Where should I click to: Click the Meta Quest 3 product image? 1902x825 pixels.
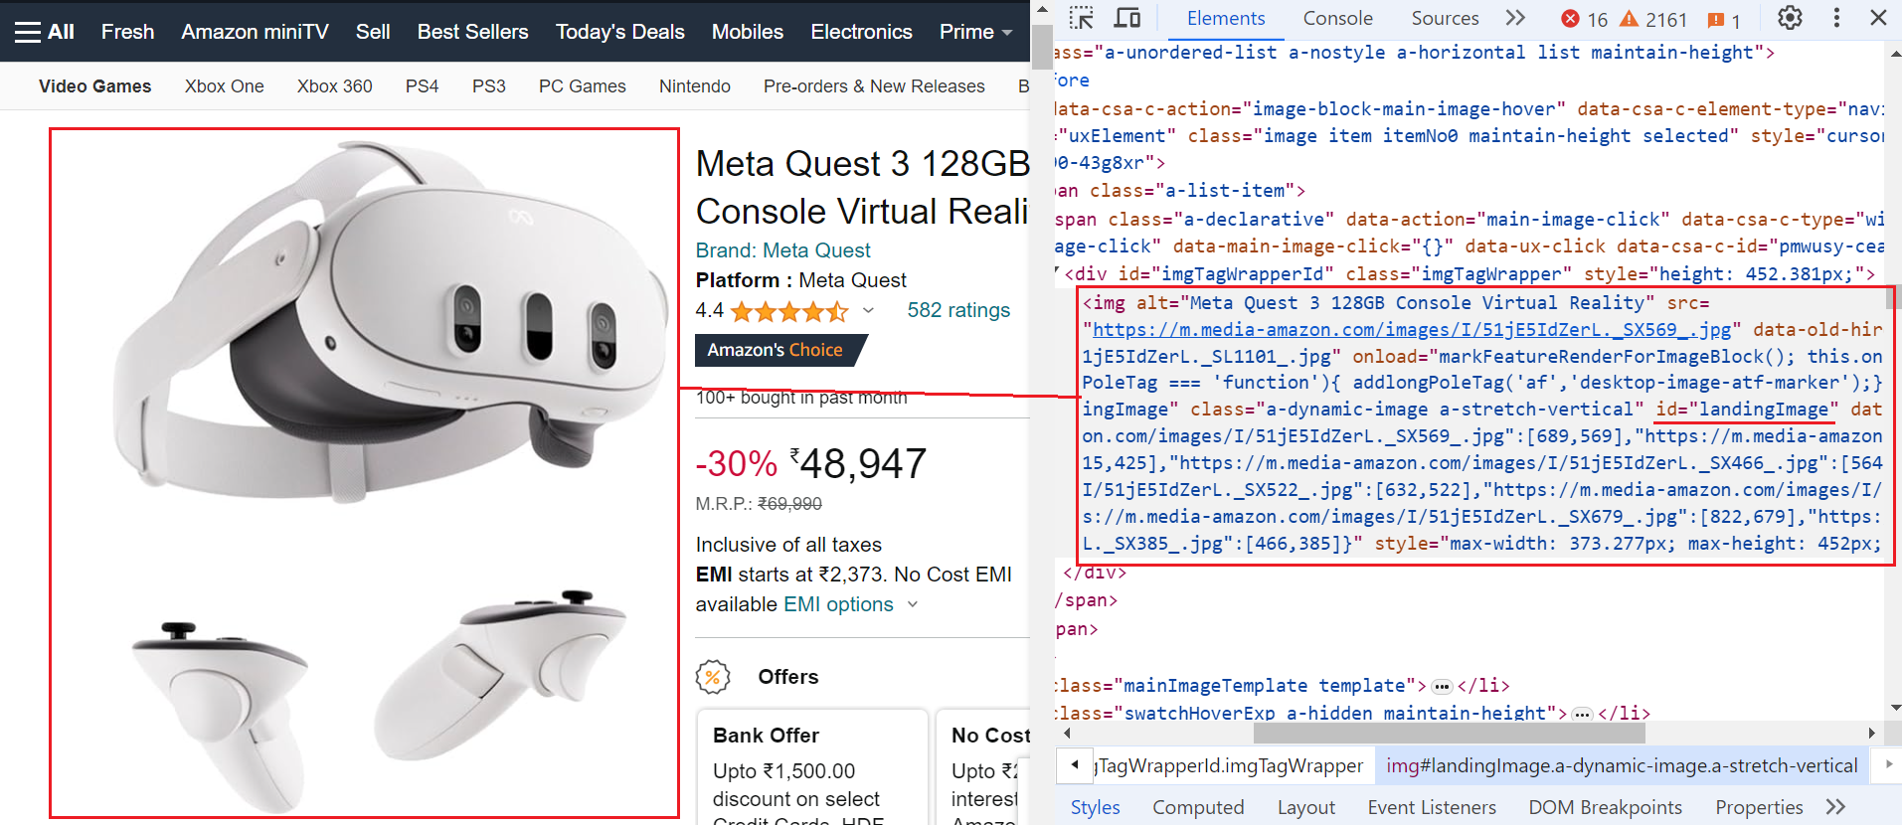[x=364, y=473]
